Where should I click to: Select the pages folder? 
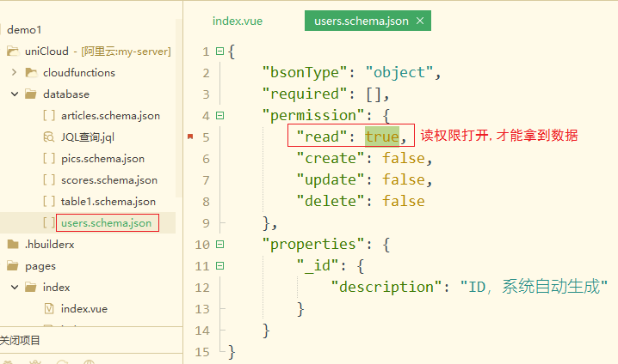(40, 266)
